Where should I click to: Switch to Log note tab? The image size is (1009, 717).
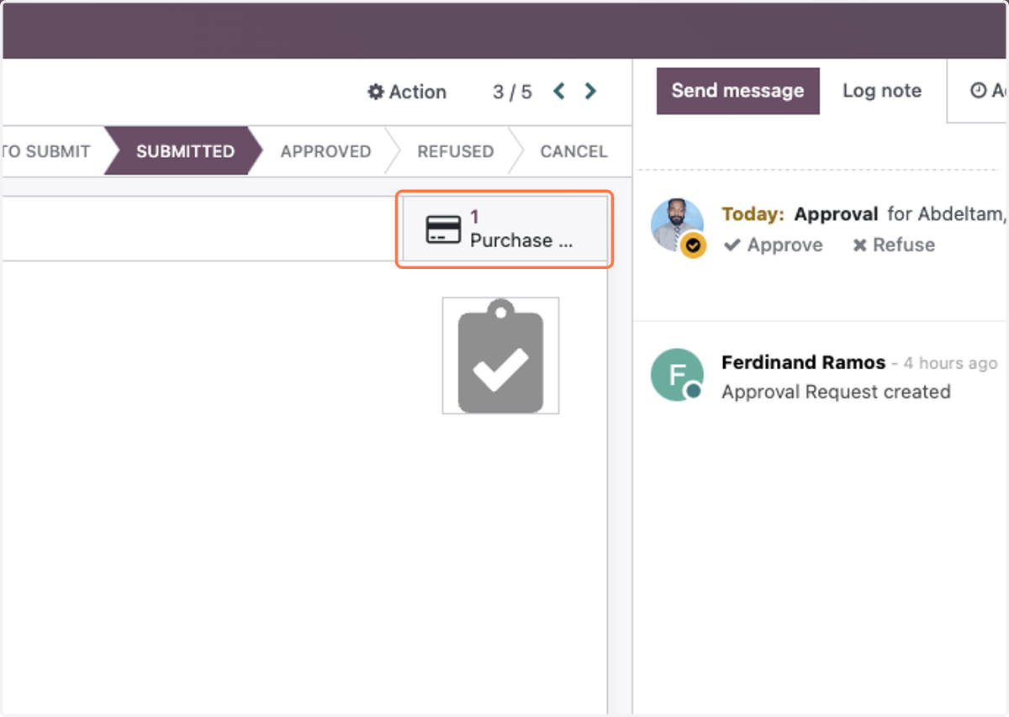point(882,91)
